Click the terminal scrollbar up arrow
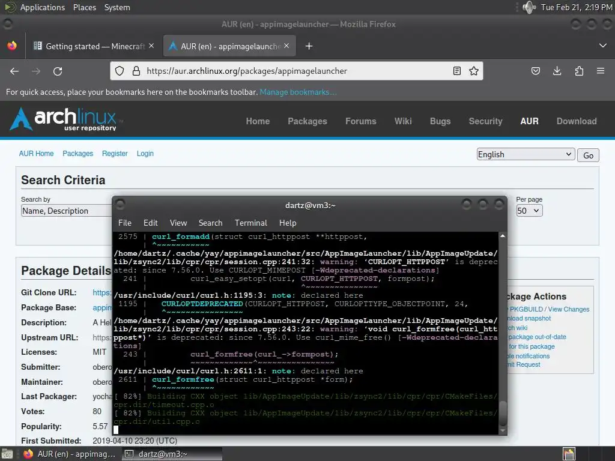The width and height of the screenshot is (615, 461). pyautogui.click(x=503, y=236)
